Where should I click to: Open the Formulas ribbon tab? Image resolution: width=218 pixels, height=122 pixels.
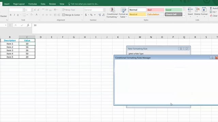click(x=33, y=4)
